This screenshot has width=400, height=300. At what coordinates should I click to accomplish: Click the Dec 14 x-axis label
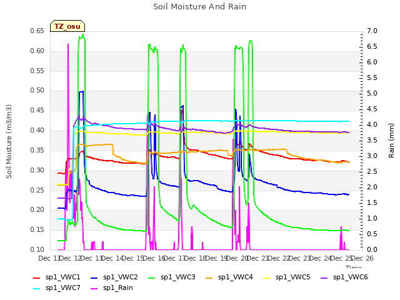coord(112,258)
